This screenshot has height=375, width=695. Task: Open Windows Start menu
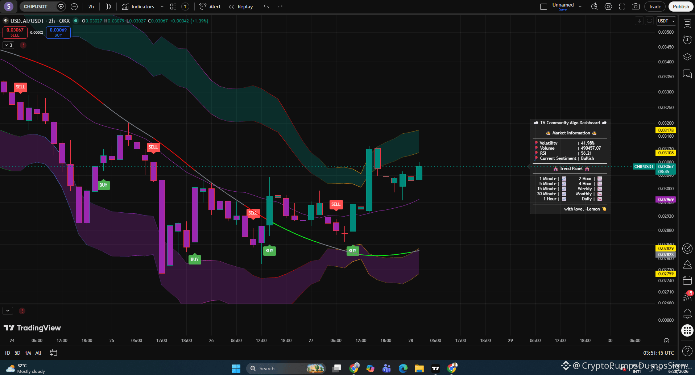236,368
